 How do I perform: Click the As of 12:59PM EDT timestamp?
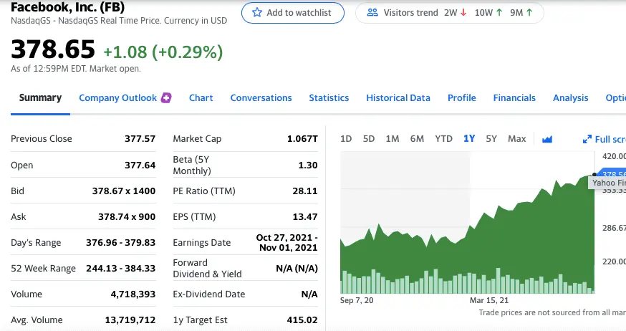76,69
